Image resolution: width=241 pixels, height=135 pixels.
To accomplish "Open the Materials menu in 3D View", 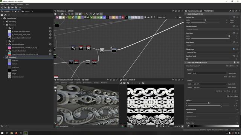I will click(x=64, y=83).
